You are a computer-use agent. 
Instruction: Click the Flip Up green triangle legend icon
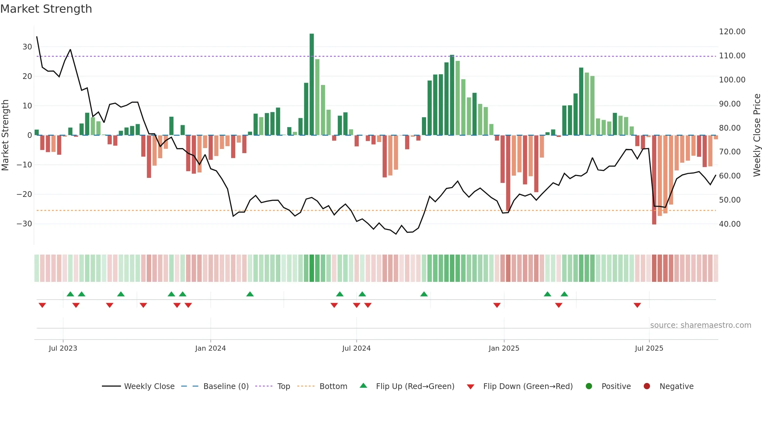pos(364,386)
